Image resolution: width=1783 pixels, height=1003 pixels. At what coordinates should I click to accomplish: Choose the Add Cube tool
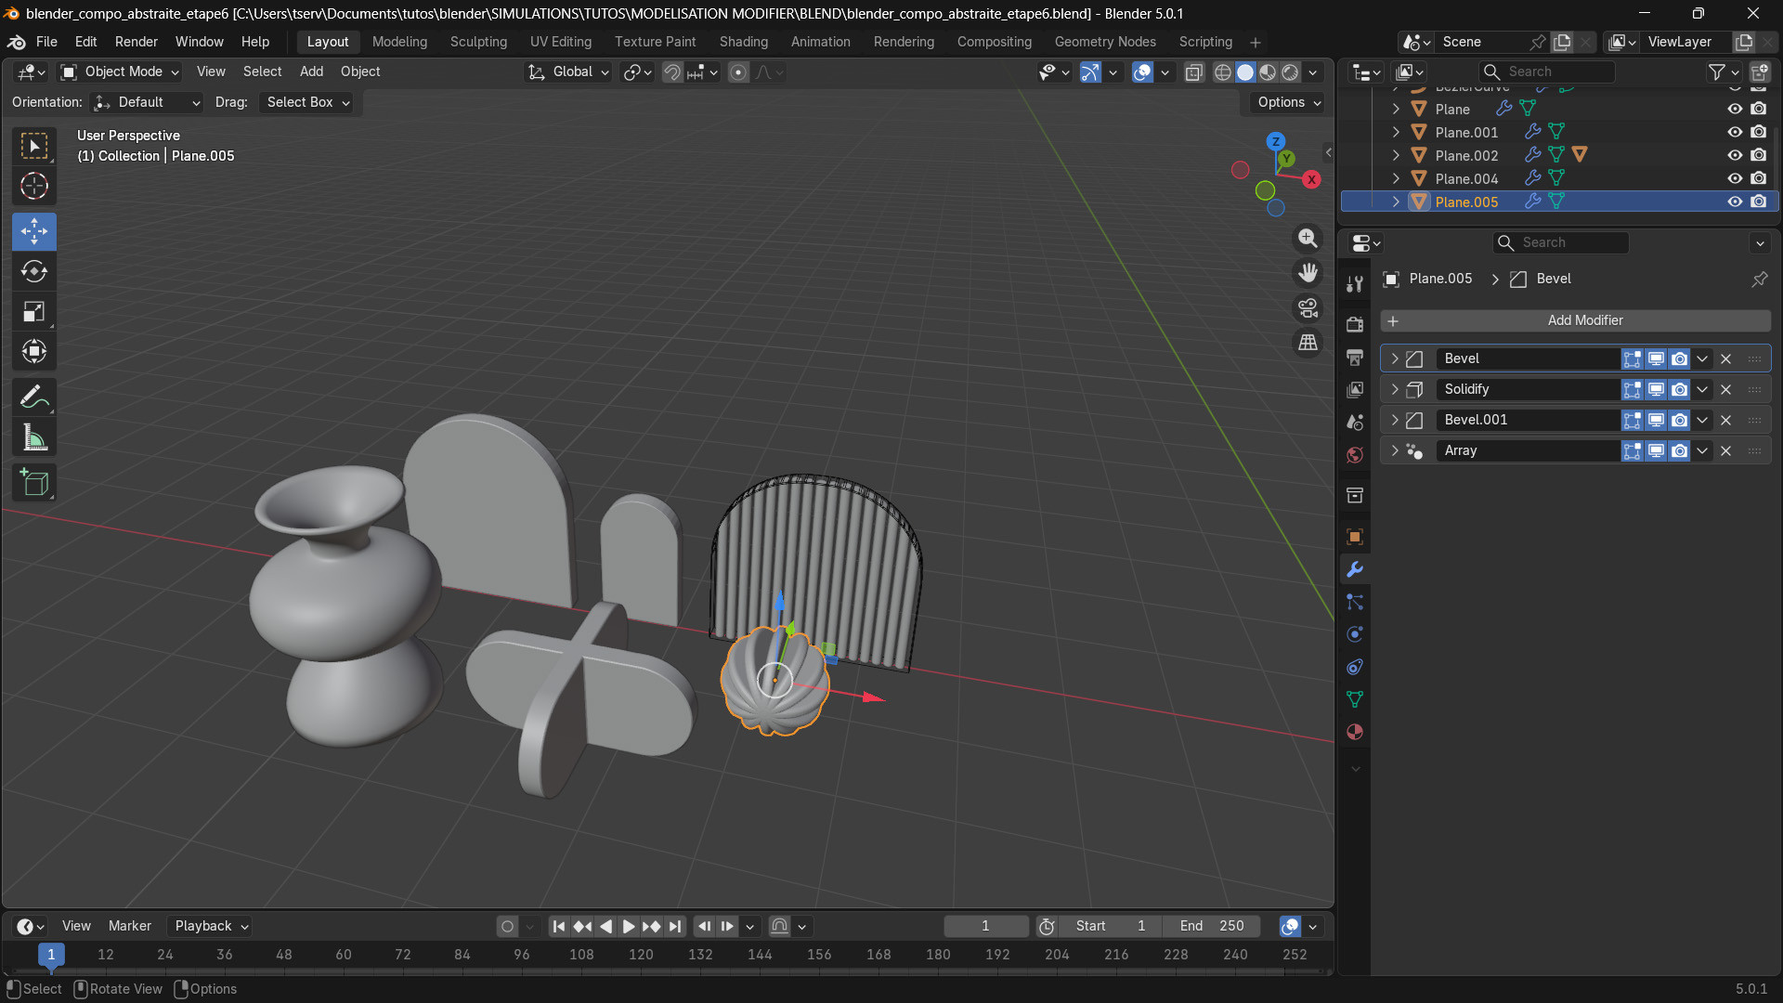pyautogui.click(x=34, y=483)
